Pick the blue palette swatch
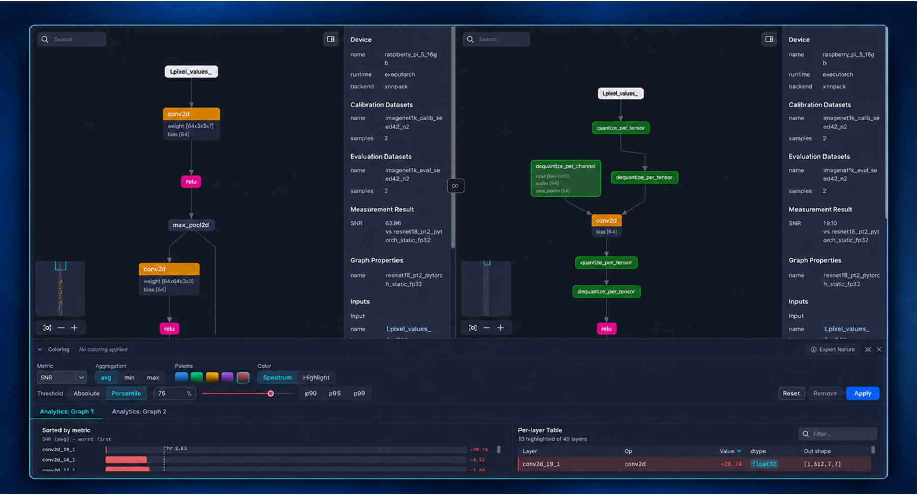 coord(181,377)
